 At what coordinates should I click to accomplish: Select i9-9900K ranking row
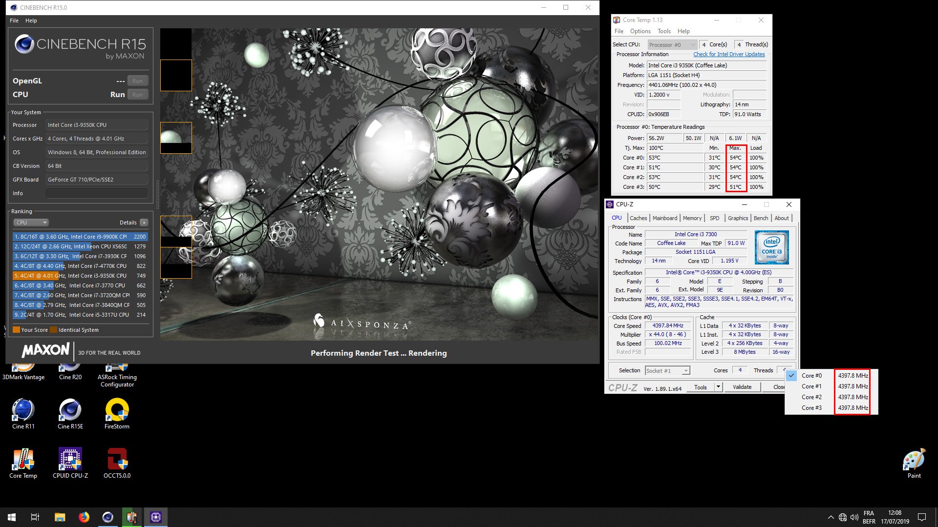tap(80, 237)
